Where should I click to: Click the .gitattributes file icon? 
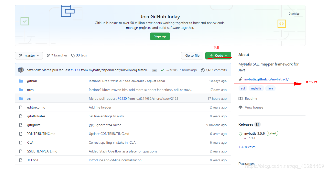[21, 116]
